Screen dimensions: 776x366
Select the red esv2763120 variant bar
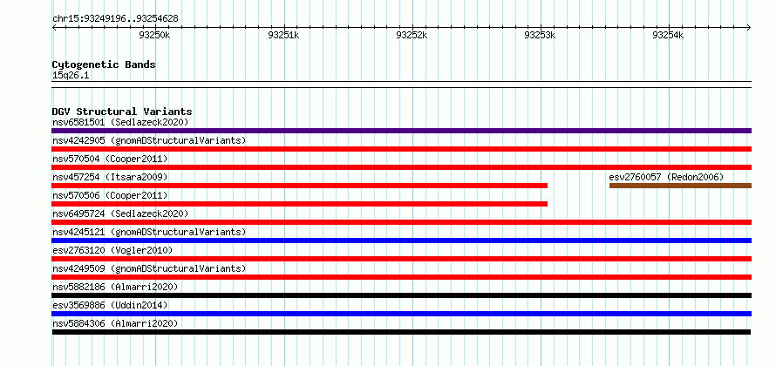coord(401,259)
